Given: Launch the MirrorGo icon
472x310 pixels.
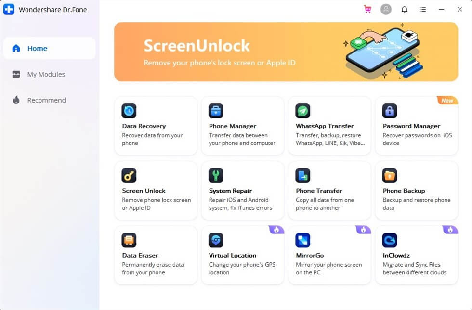Looking at the screenshot, I should 303,240.
